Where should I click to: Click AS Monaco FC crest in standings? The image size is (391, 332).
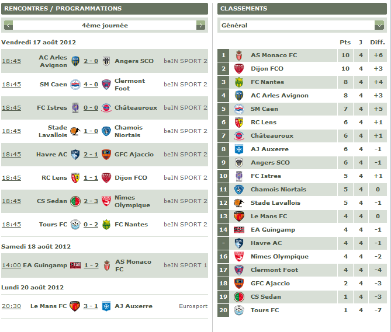(x=239, y=55)
